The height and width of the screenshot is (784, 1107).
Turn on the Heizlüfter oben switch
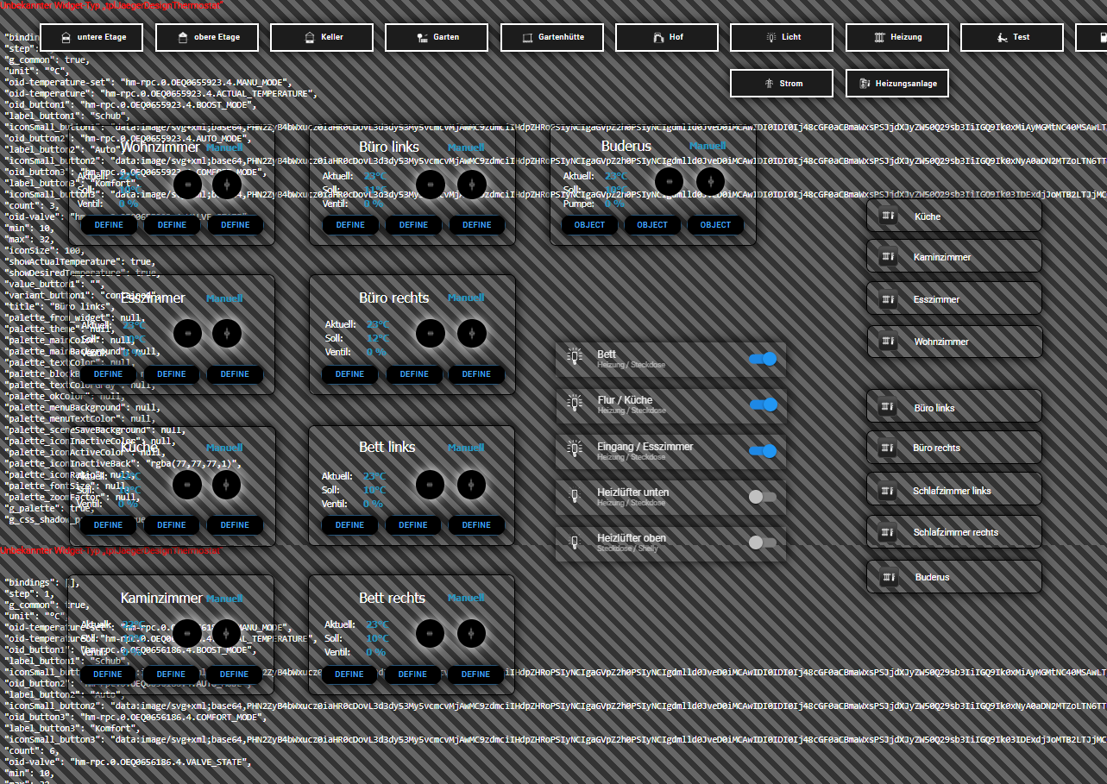point(763,543)
